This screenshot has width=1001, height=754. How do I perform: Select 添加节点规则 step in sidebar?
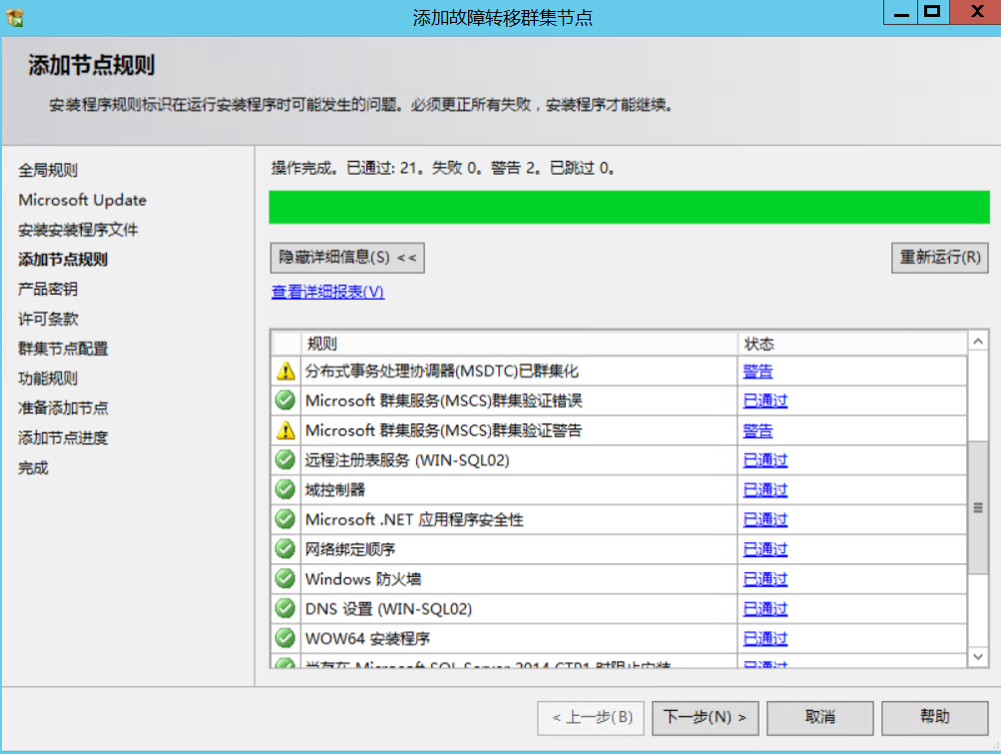point(63,260)
